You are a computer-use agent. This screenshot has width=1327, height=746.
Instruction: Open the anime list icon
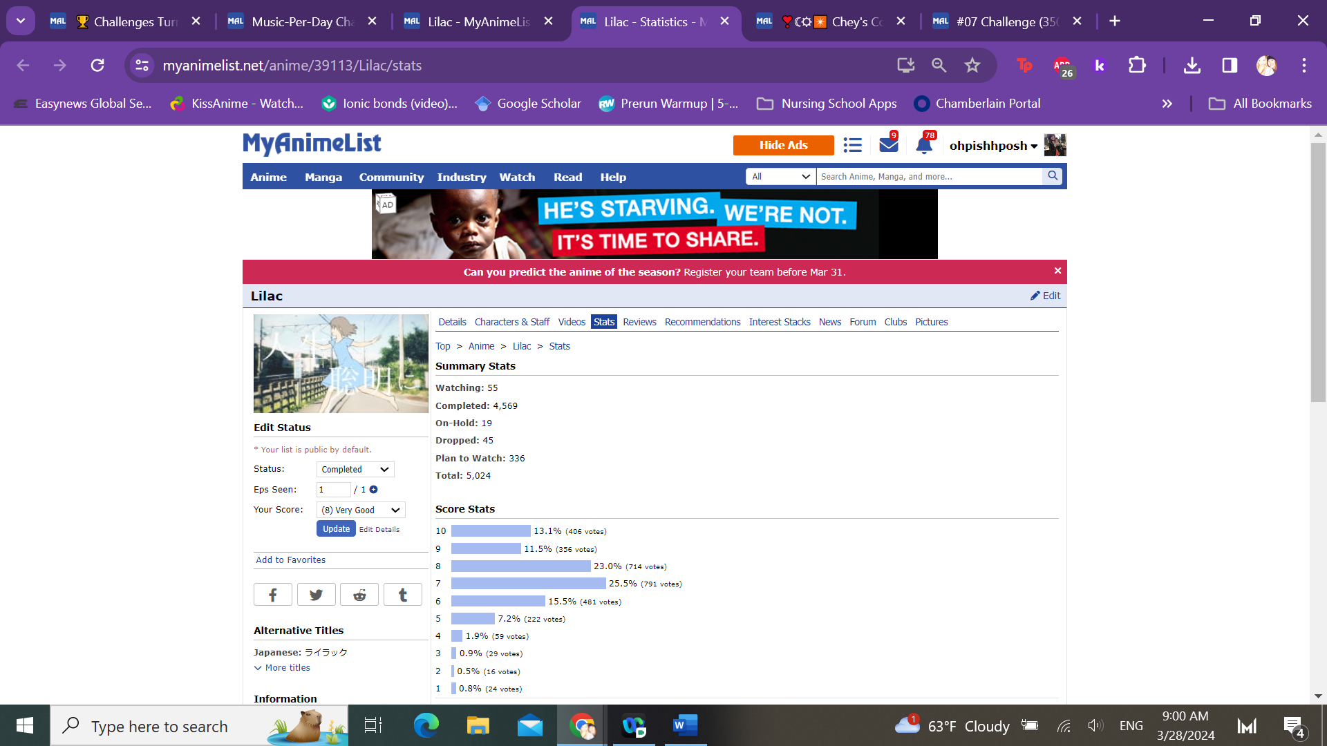tap(852, 145)
